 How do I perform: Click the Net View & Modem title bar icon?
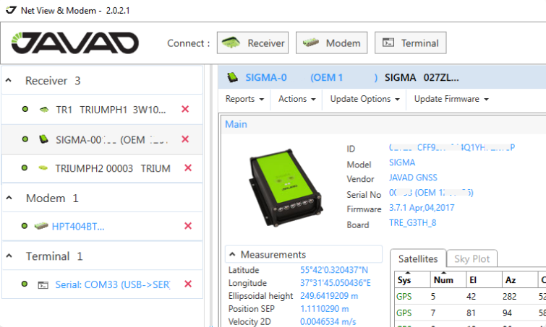[x=11, y=10]
